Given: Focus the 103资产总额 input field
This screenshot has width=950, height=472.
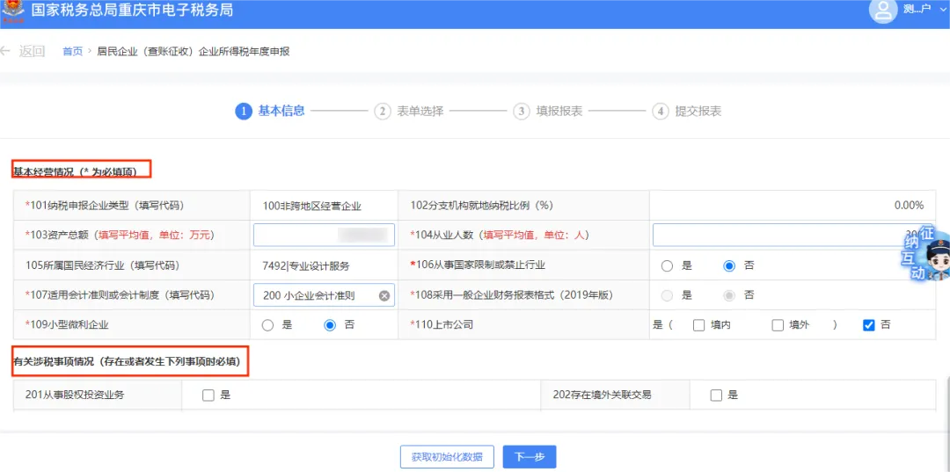Looking at the screenshot, I should point(324,235).
